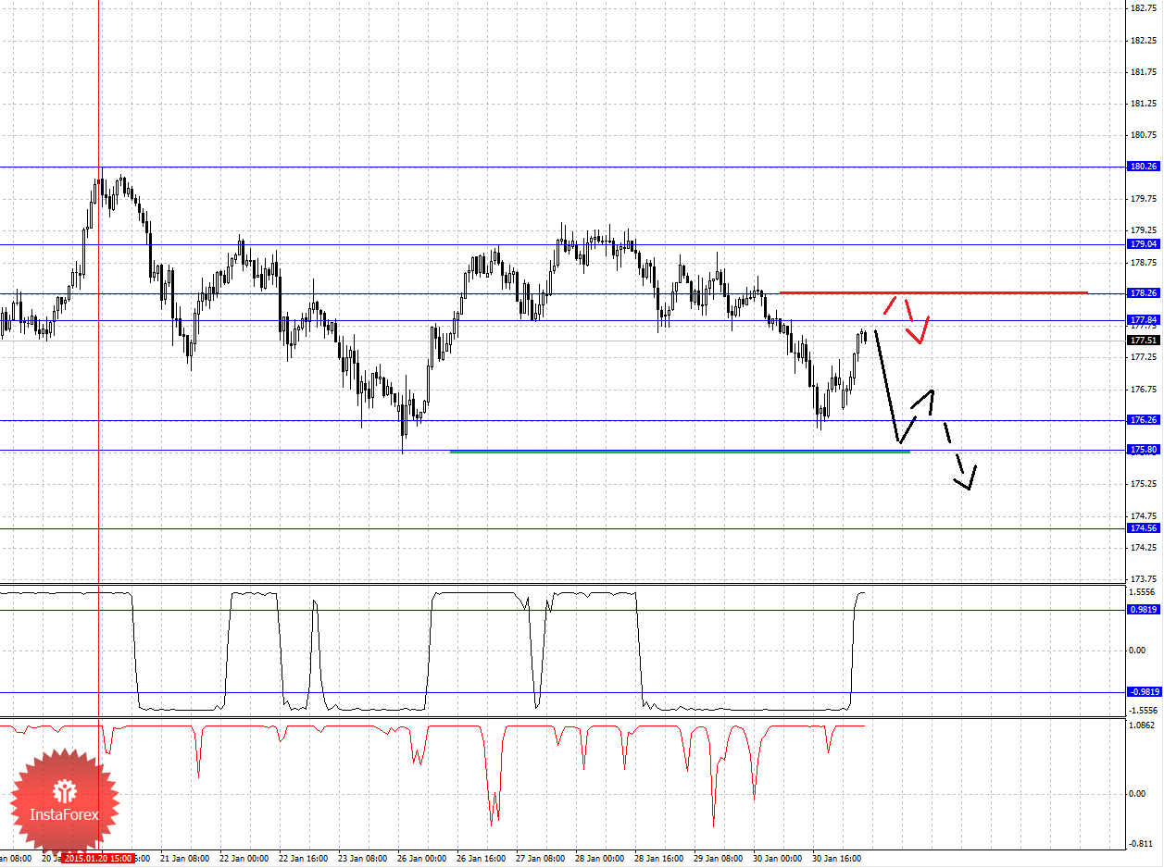Select the 179.25 price axis value
The height and width of the screenshot is (868, 1164).
coord(1145,230)
